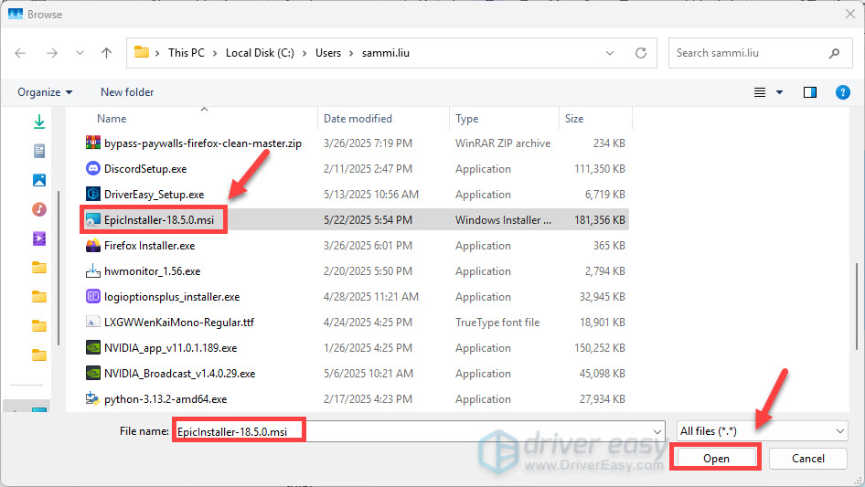Screen dimensions: 865x487
Task: Select EpicInstaller-18.5.0.msi icon
Action: click(x=93, y=220)
